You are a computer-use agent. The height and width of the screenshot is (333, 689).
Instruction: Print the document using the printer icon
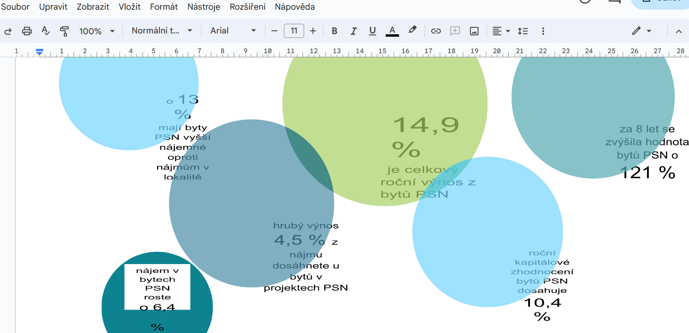click(x=27, y=31)
